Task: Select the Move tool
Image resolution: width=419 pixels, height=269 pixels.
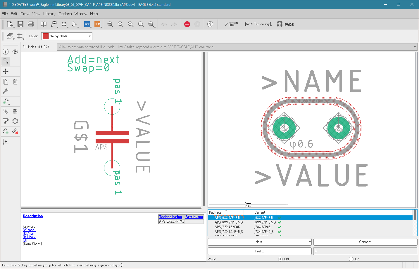Action: (6, 71)
